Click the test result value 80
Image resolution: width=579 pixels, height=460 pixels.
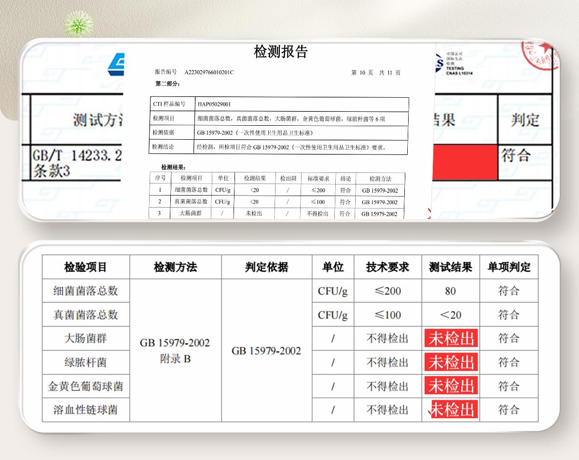(450, 291)
